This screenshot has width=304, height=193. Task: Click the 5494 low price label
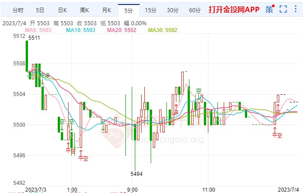click(x=136, y=174)
